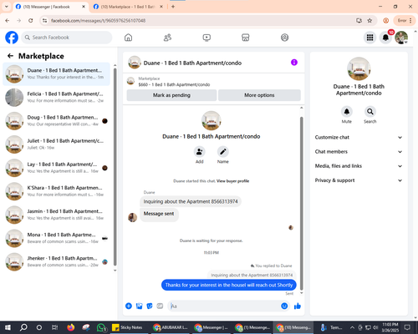This screenshot has height=334, width=418.
Task: Open the account profile picture menu
Action: pyautogui.click(x=401, y=38)
